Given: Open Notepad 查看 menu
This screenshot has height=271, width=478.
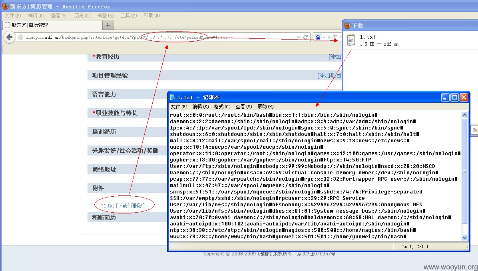Looking at the screenshot, I should pyautogui.click(x=243, y=107).
